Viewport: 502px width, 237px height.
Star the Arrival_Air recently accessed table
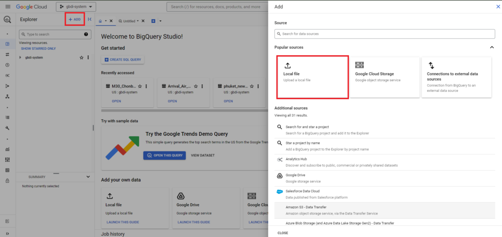[x=196, y=86]
